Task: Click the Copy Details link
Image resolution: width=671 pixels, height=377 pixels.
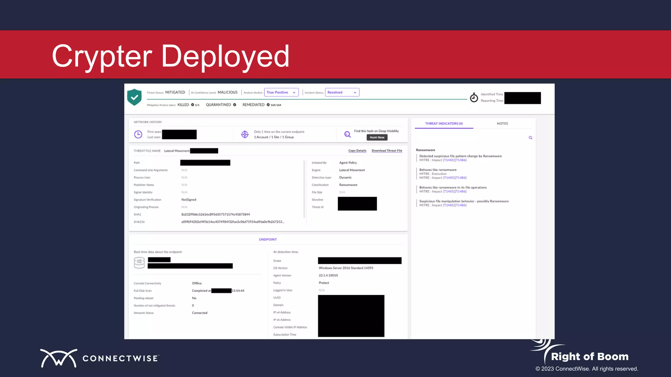Action: [357, 151]
